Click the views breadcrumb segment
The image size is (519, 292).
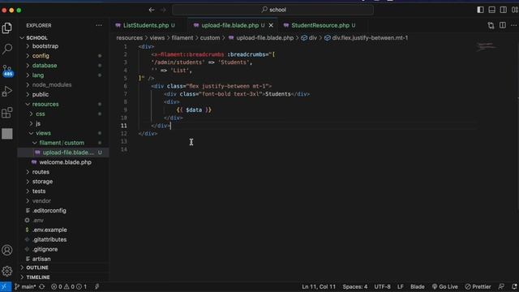click(157, 38)
